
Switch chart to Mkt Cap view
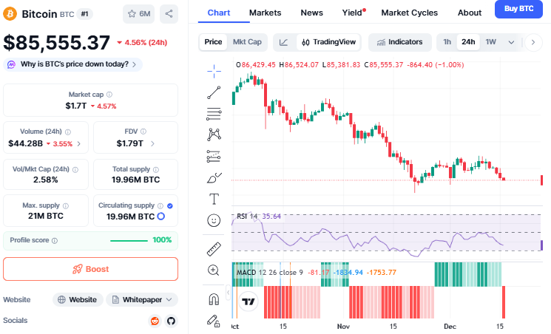[x=247, y=42]
